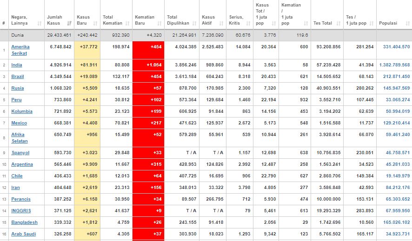This screenshot has height=241, width=412.
Task: Click population value 1.382.789.568
Action: click(394, 65)
